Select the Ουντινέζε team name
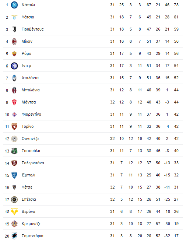Viewport: 183px width, 242px height. (31, 138)
